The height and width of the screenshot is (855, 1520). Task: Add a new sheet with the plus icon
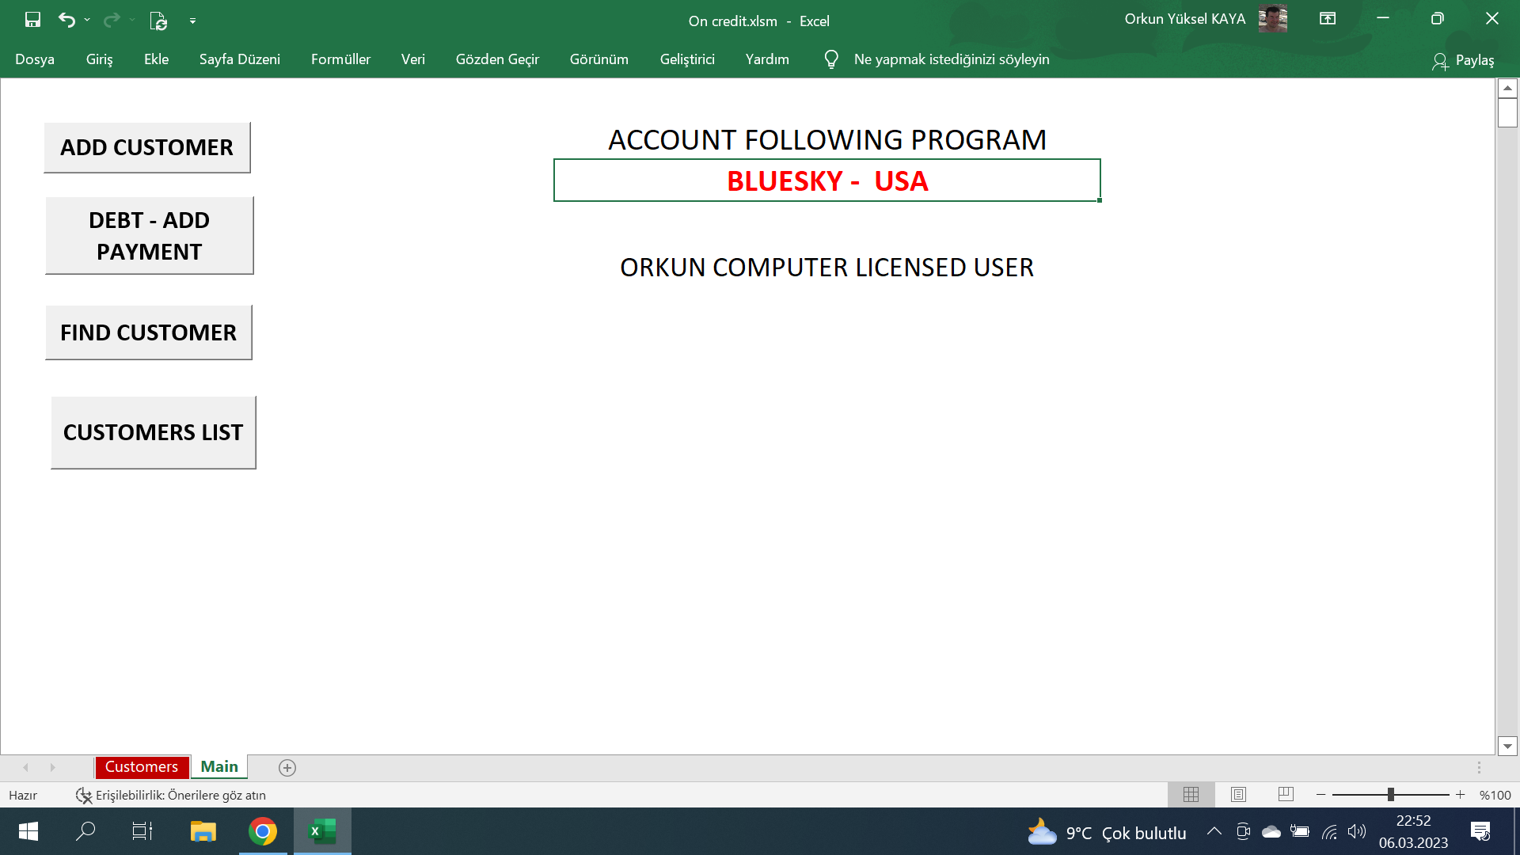pyautogui.click(x=287, y=767)
